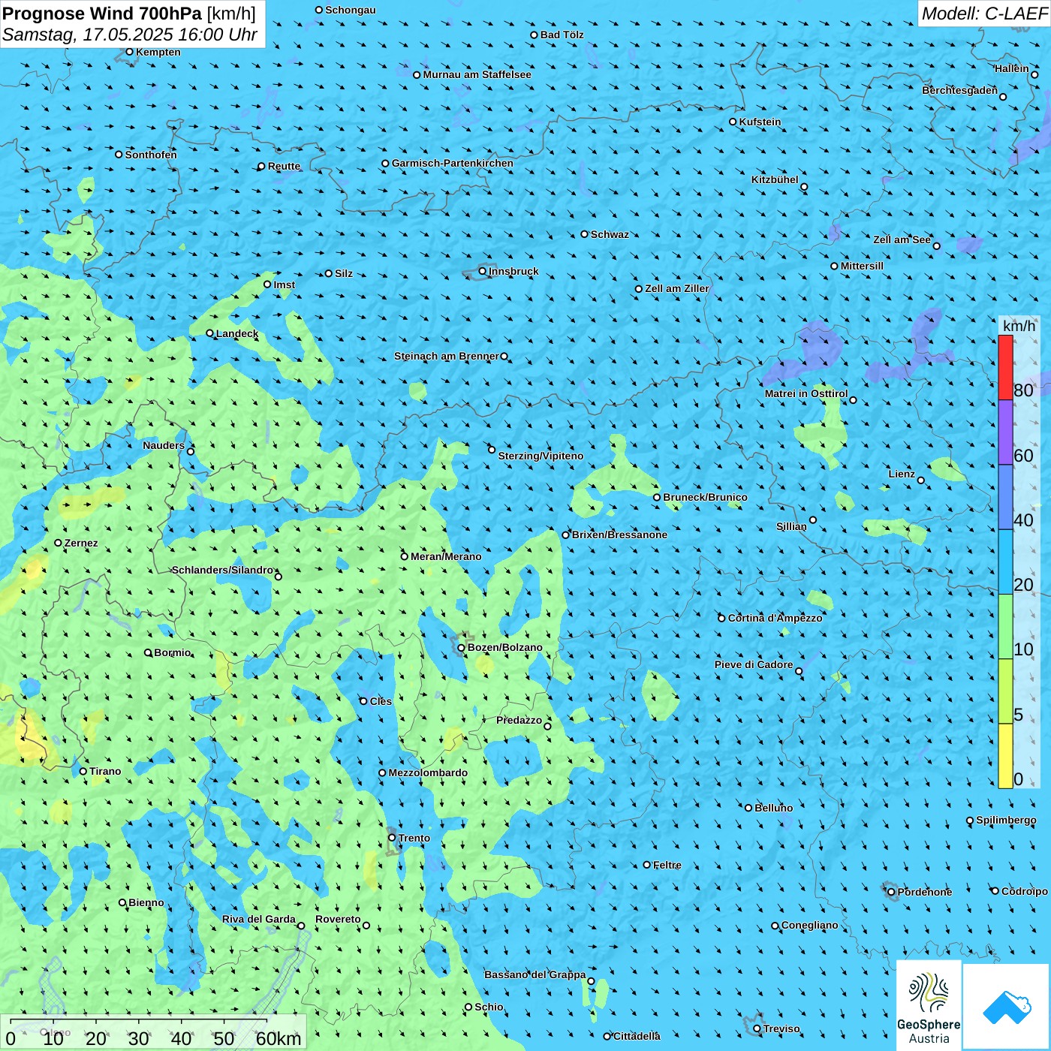
Task: Click the 'Sonthofen' label
Action: [151, 155]
